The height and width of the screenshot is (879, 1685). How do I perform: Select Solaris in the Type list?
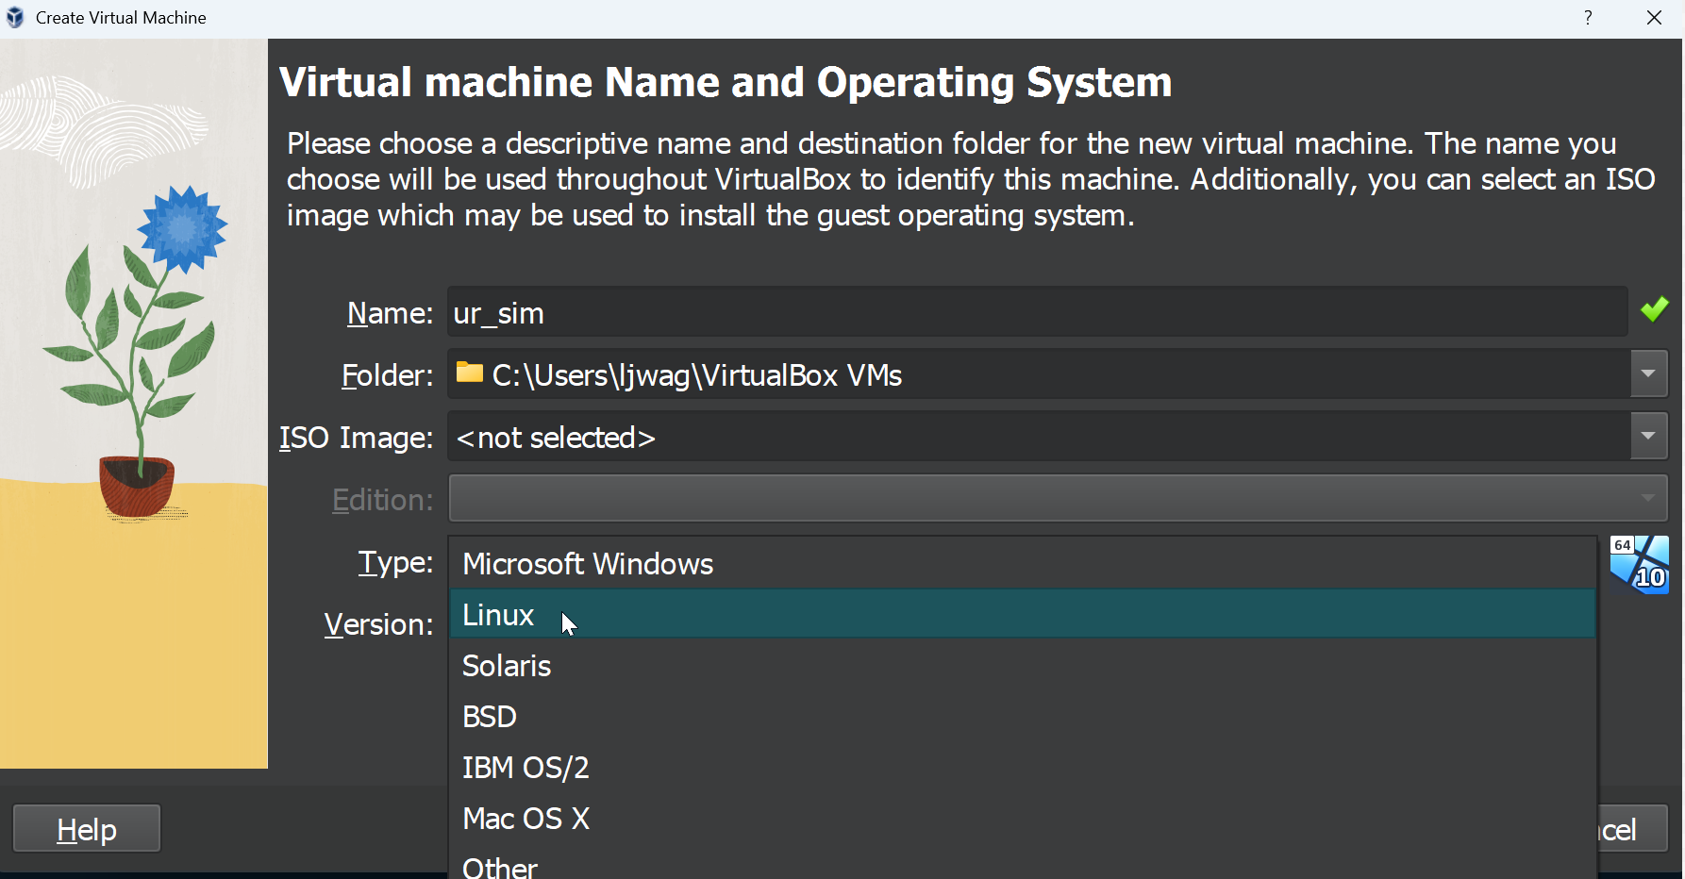(x=1023, y=666)
